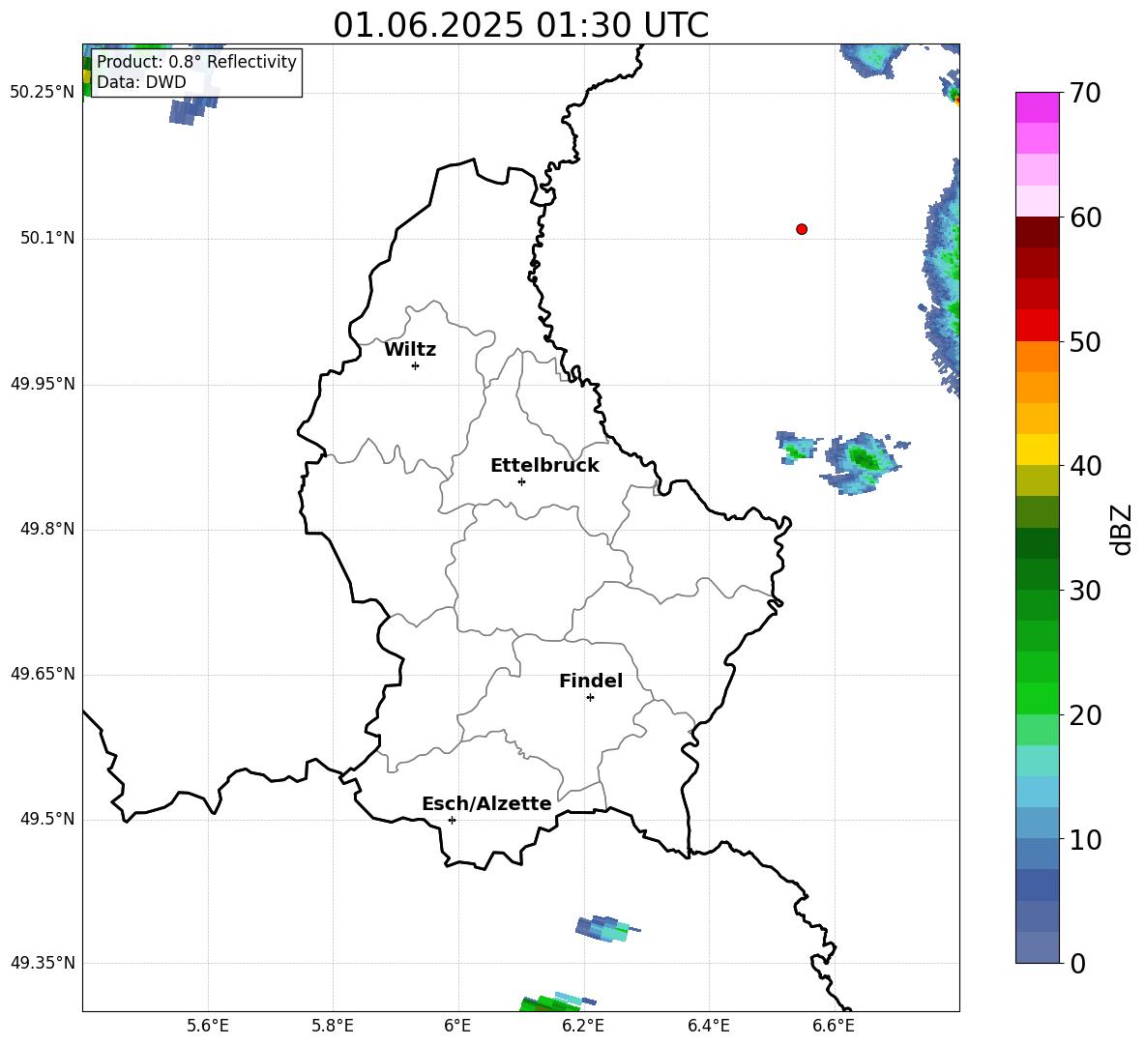Click the 70 colorbar tick label
1145x1045 pixels.
click(x=1086, y=93)
